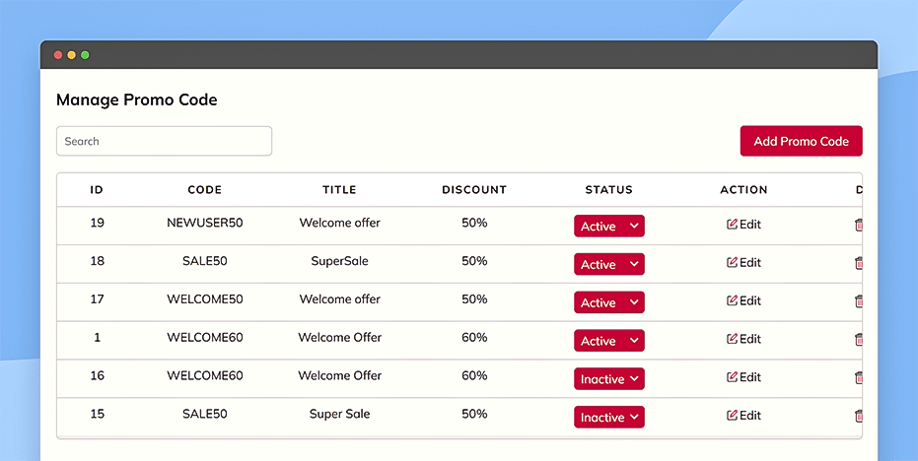Close window with the red dot
Image resolution: width=918 pixels, height=461 pixels.
58,55
